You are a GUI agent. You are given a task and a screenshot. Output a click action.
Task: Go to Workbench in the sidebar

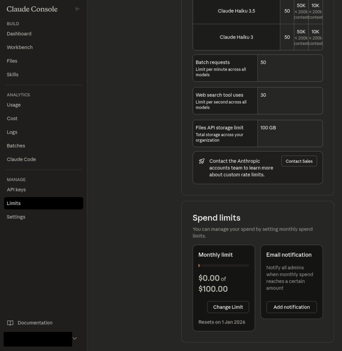[x=20, y=47]
